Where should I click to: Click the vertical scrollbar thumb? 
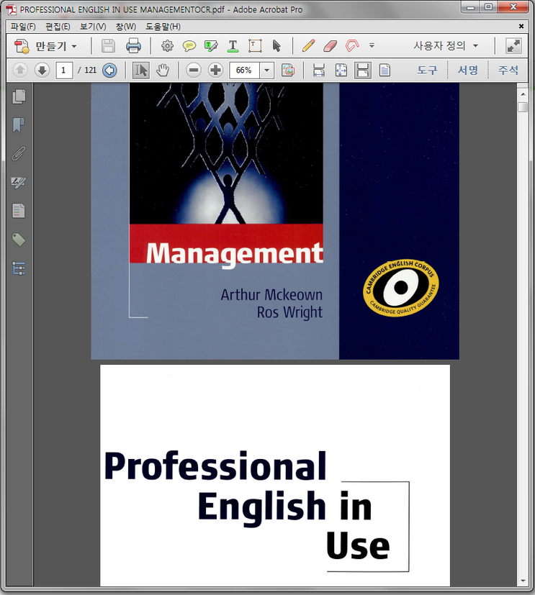tap(523, 107)
